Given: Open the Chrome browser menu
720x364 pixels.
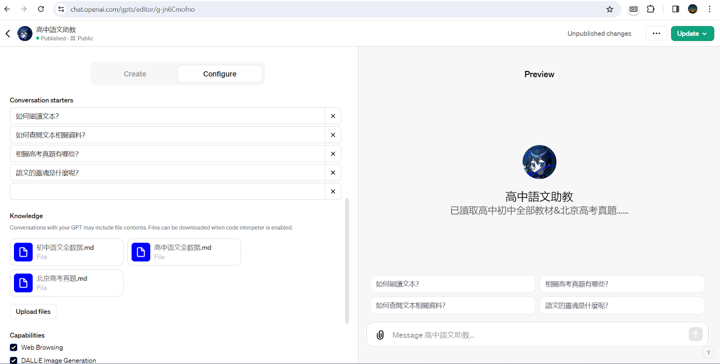Looking at the screenshot, I should tap(710, 9).
